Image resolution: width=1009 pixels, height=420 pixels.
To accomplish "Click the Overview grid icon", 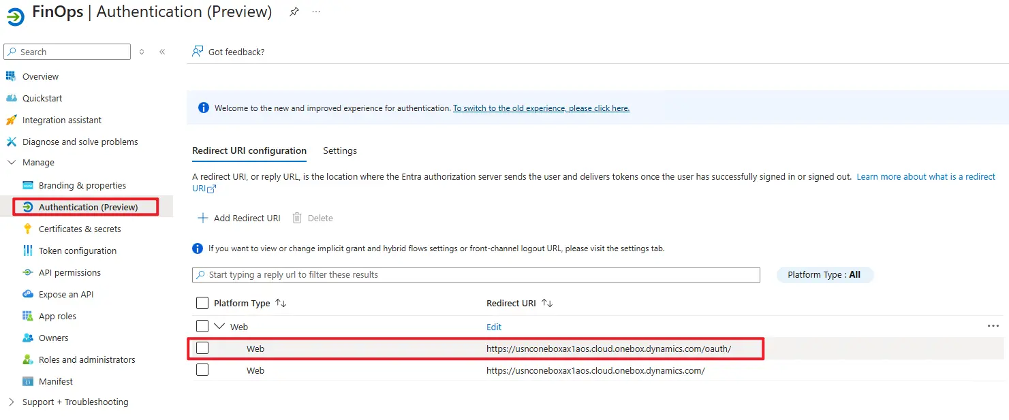I will pos(11,76).
